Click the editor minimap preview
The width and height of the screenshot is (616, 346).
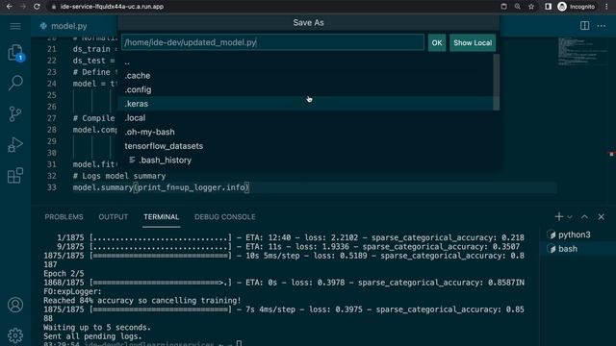pos(582,51)
